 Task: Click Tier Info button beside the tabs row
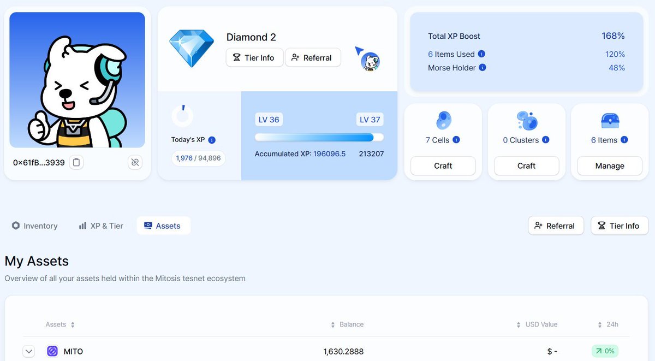(x=620, y=226)
